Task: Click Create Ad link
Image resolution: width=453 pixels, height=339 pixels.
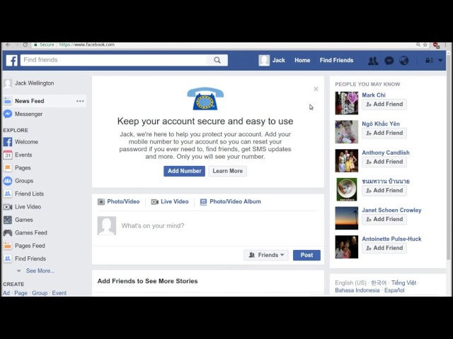Action: [x=6, y=293]
